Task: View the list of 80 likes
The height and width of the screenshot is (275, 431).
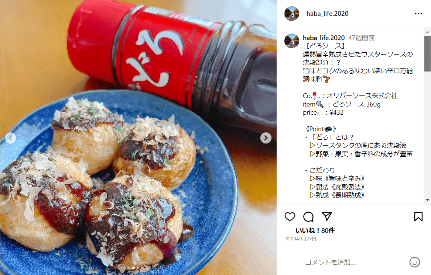Action: (x=315, y=230)
